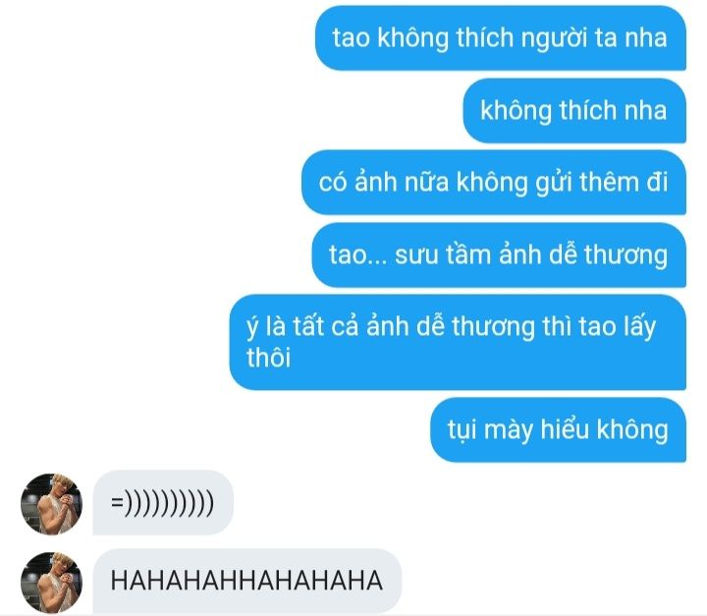Click 'tao...' at the start of the sưu tầm message
Image resolution: width=707 pixels, height=616 pixels.
coord(358,255)
